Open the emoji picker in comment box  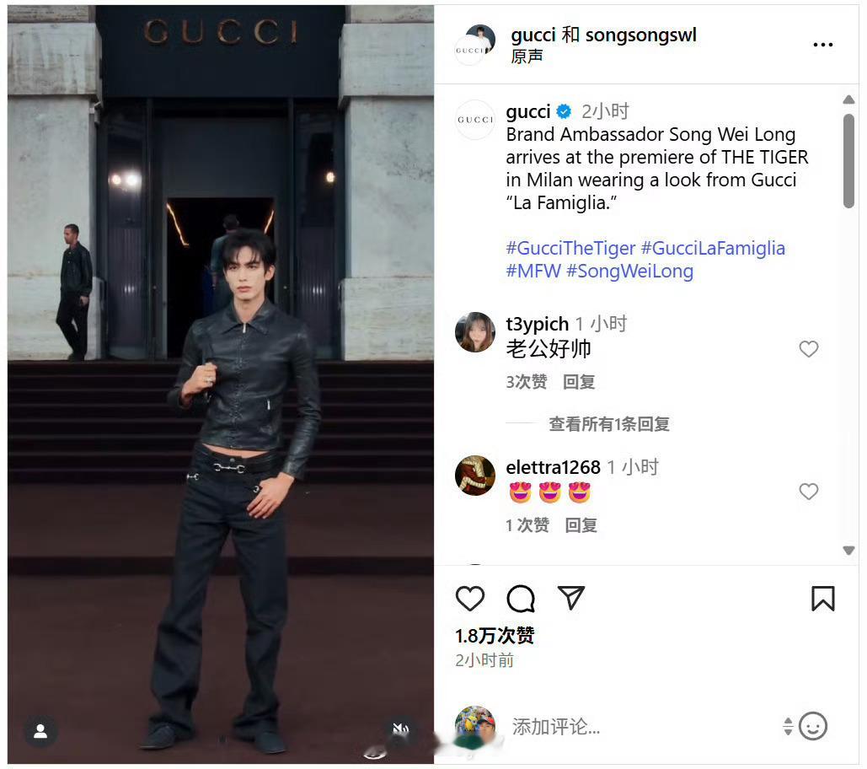tap(813, 726)
